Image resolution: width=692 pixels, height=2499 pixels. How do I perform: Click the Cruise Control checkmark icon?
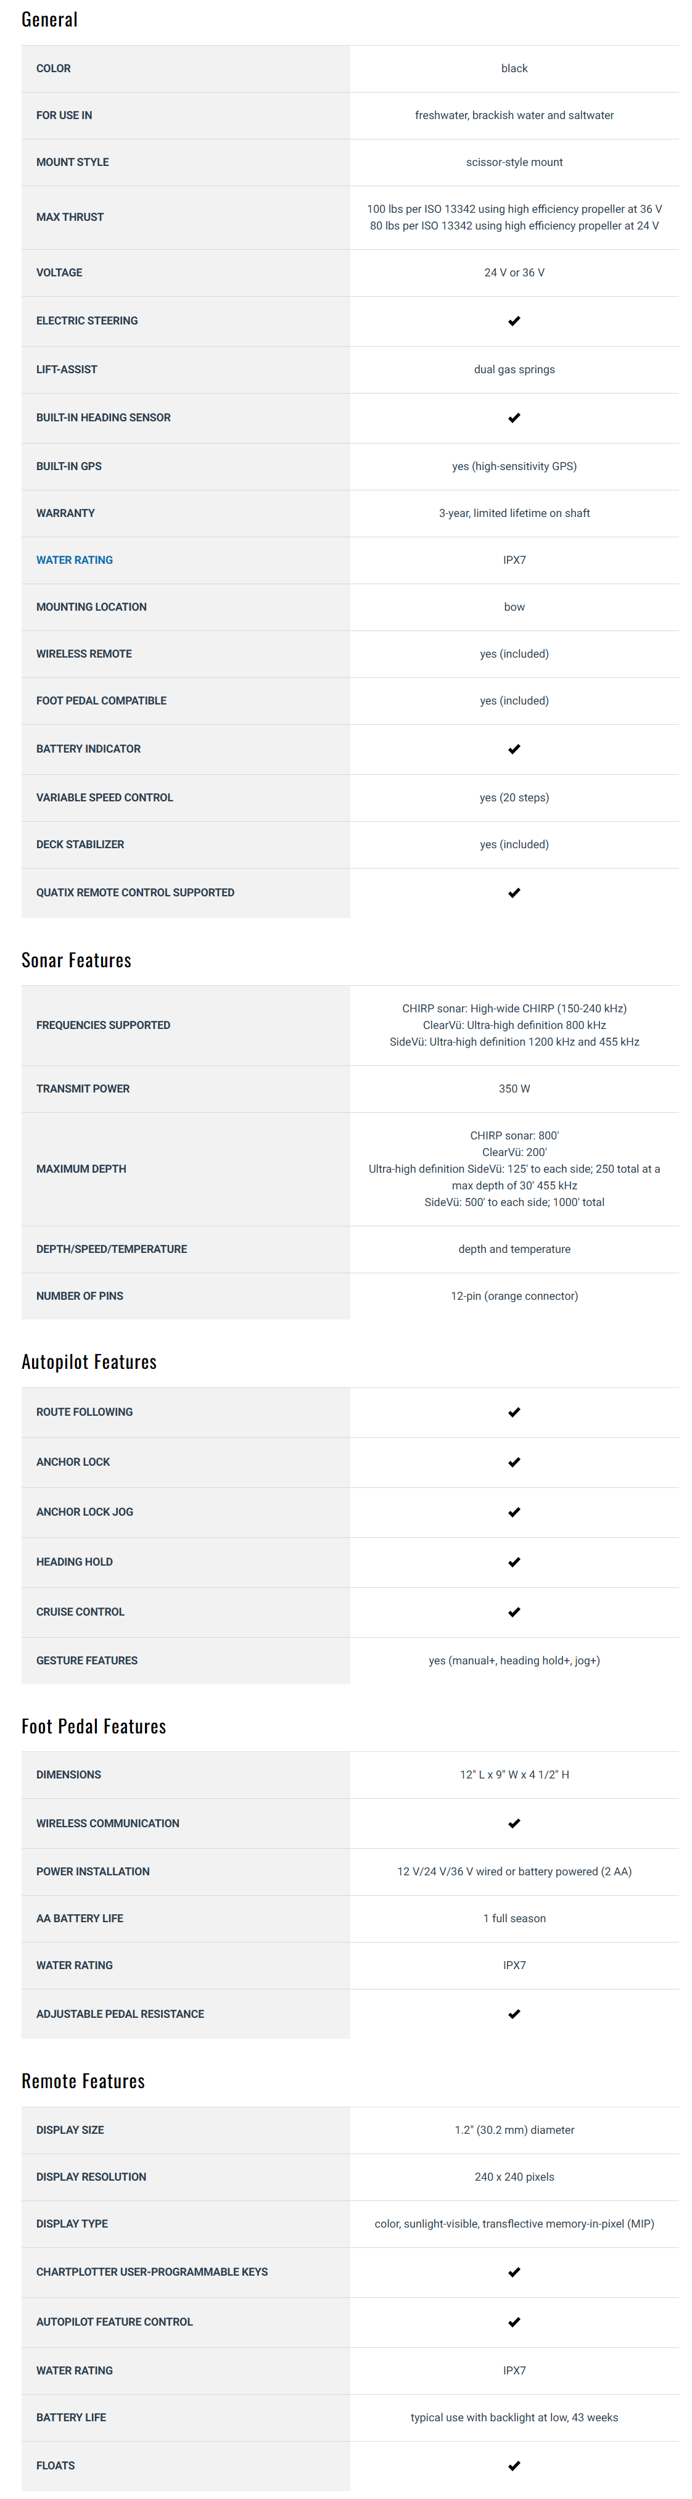tap(514, 1613)
